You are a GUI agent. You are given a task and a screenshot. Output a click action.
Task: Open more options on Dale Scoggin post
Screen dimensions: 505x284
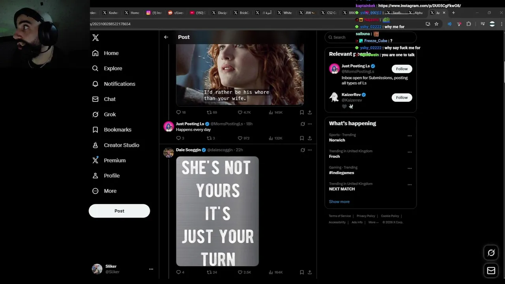(x=310, y=150)
